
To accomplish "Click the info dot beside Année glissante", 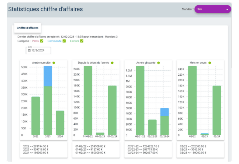I will click(158, 63).
